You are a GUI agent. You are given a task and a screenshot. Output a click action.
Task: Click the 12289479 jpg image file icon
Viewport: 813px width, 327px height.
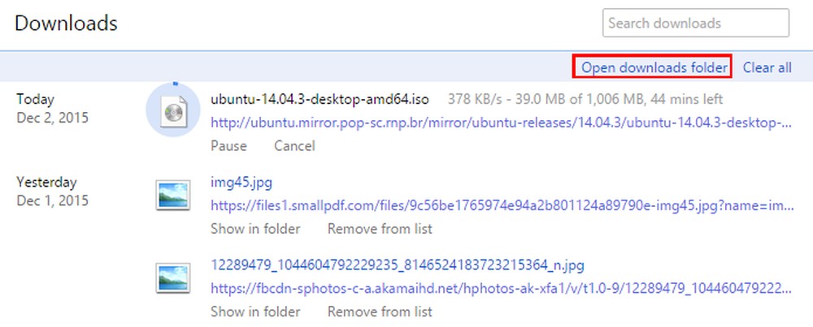pos(173,278)
